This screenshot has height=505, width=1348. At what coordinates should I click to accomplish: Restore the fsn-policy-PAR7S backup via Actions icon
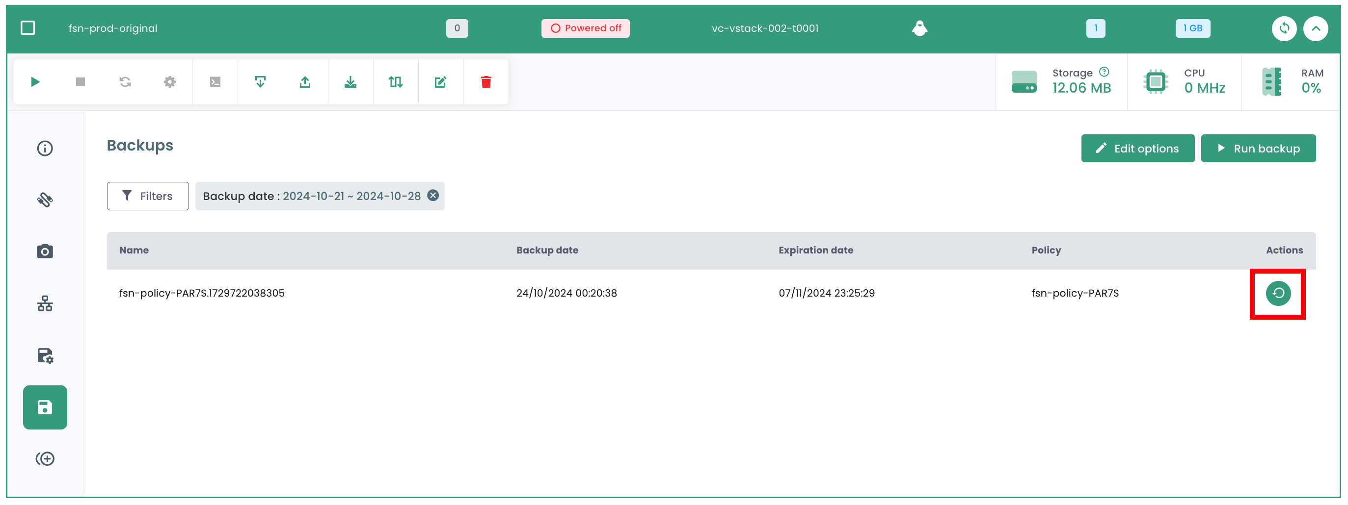point(1278,293)
